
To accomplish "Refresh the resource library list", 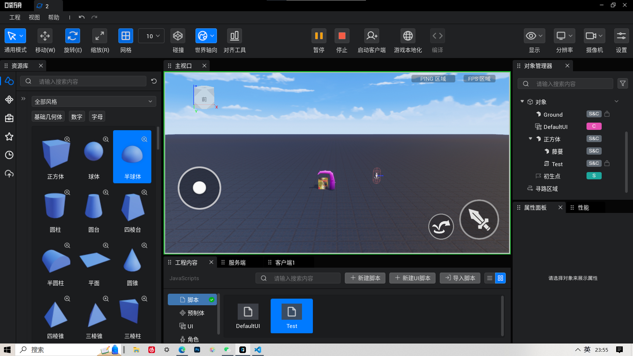I will pyautogui.click(x=154, y=81).
